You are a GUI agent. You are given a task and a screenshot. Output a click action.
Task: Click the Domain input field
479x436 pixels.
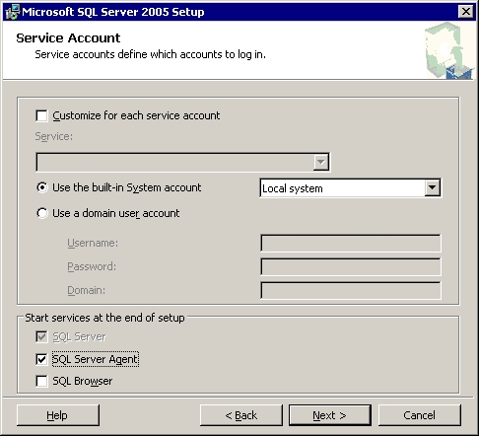[351, 290]
